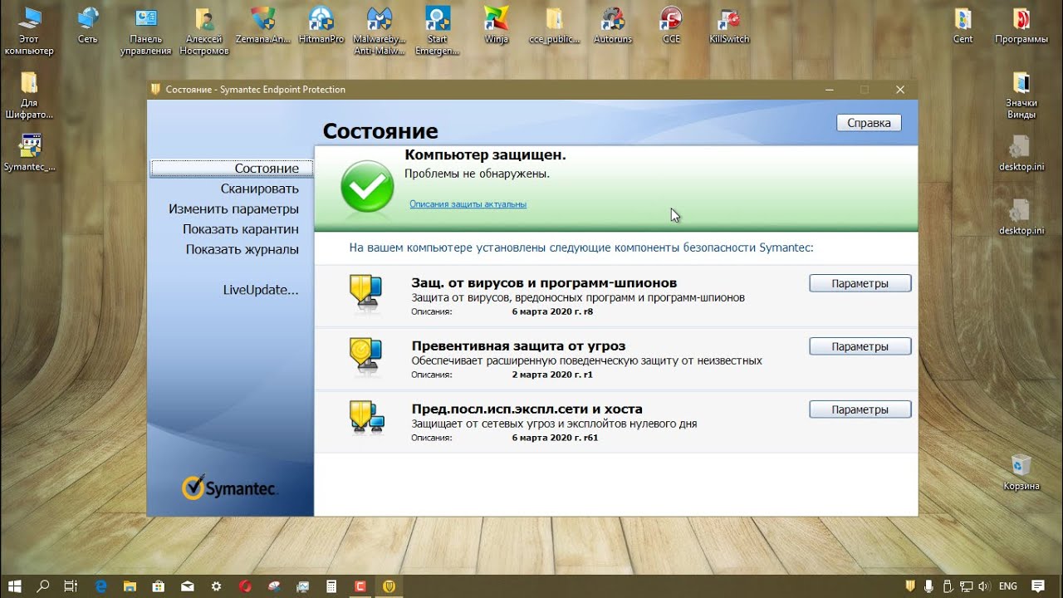Open the Winja desktop shortcut
This screenshot has width=1063, height=598.
coord(496,25)
